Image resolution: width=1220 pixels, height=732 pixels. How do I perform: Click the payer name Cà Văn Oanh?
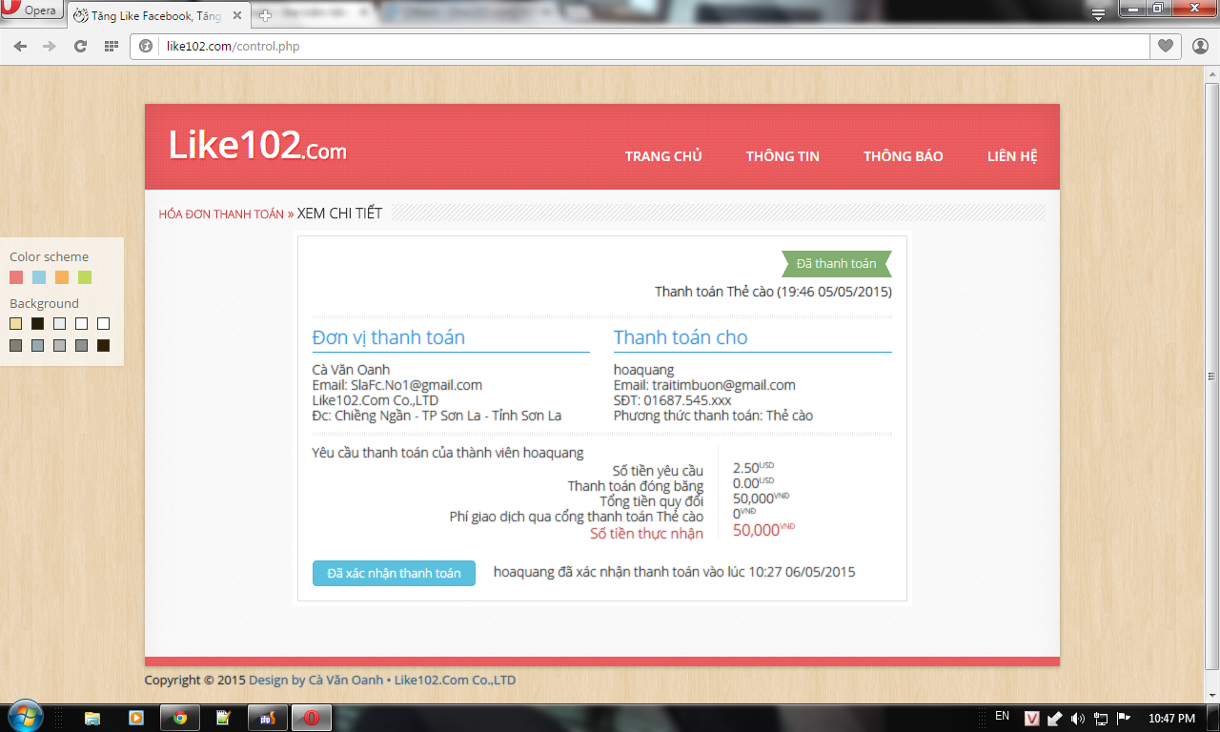click(x=351, y=370)
